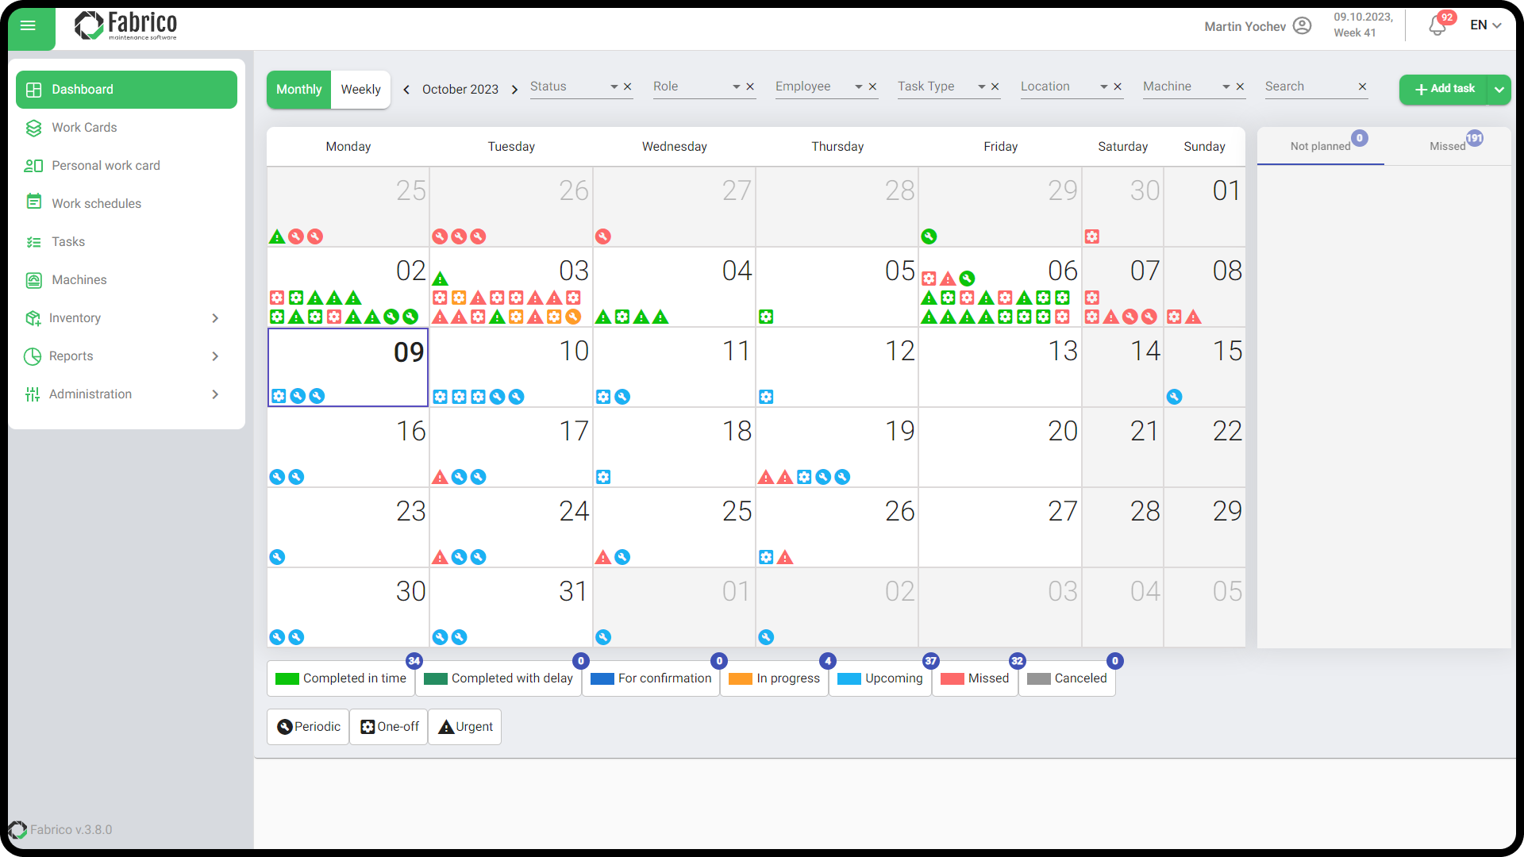
Task: Click the hamburger menu icon
Action: click(x=29, y=25)
